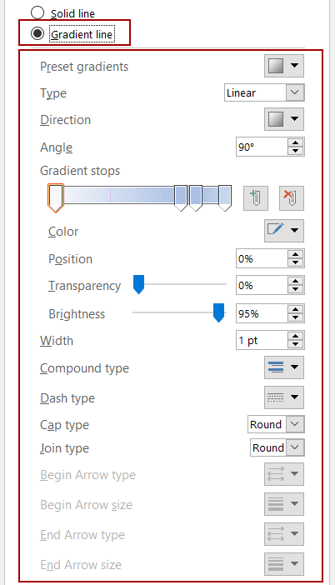
Task: Open the Compound type line picker
Action: click(284, 367)
